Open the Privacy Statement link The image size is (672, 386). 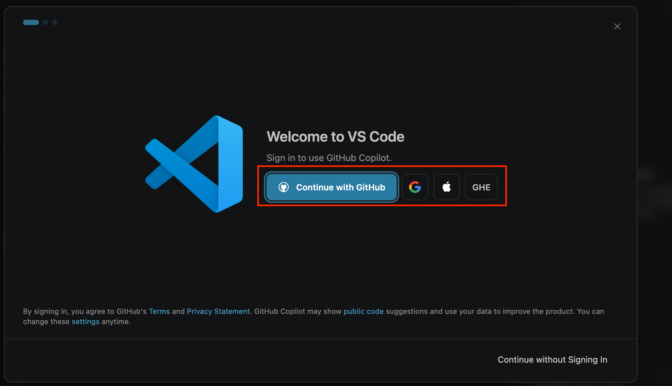pos(218,311)
